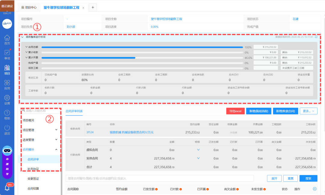The image size is (325, 195).
Task: Click the contract search input field
Action: point(159,178)
